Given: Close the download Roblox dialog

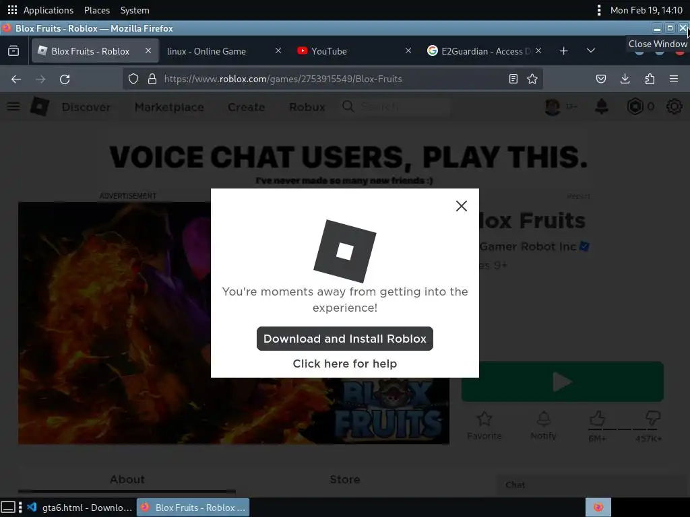Looking at the screenshot, I should click(x=461, y=206).
